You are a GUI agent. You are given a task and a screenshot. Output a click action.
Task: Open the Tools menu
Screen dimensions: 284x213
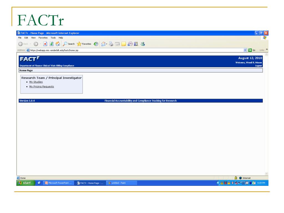point(53,38)
